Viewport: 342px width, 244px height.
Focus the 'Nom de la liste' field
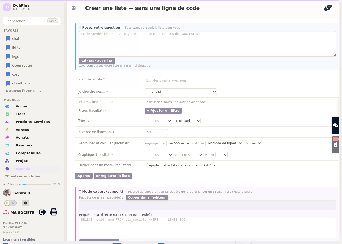tap(166, 80)
